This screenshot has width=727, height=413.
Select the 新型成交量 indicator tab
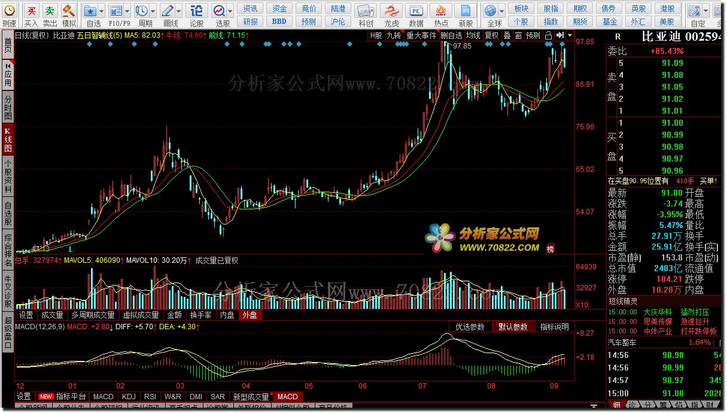pyautogui.click(x=251, y=396)
